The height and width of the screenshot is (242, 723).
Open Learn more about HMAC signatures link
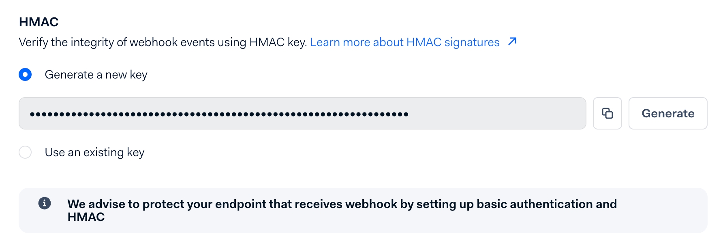pos(404,42)
